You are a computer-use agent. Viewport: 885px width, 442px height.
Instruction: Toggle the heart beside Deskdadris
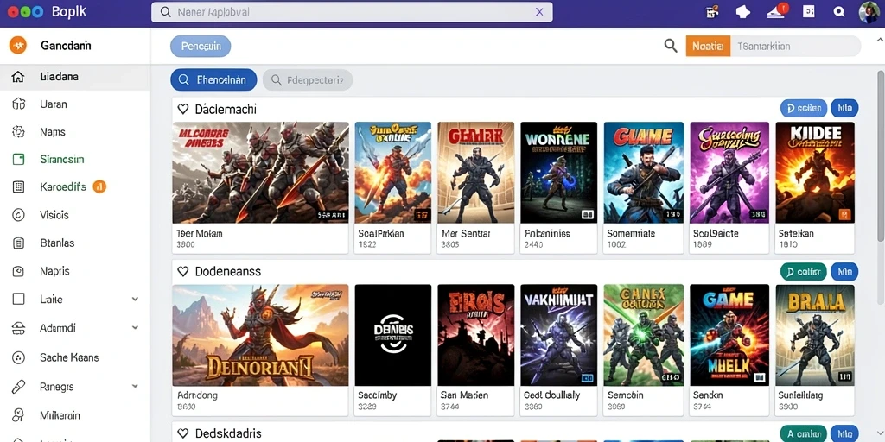(183, 433)
